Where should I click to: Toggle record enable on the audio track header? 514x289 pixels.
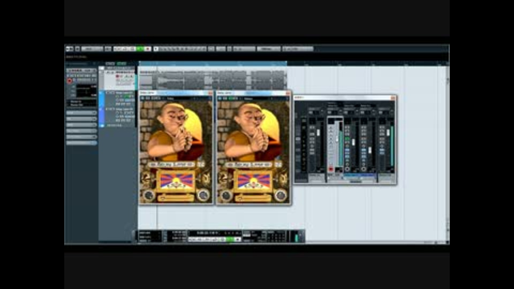point(117,76)
